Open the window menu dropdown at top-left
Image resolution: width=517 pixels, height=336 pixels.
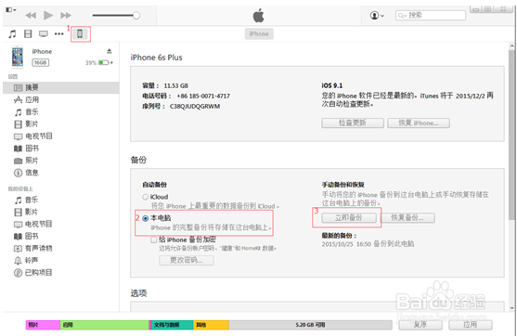11,10
